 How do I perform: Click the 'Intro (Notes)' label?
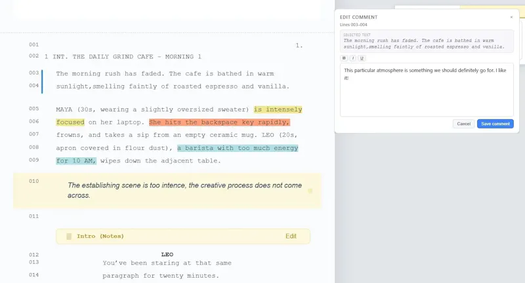click(x=100, y=236)
